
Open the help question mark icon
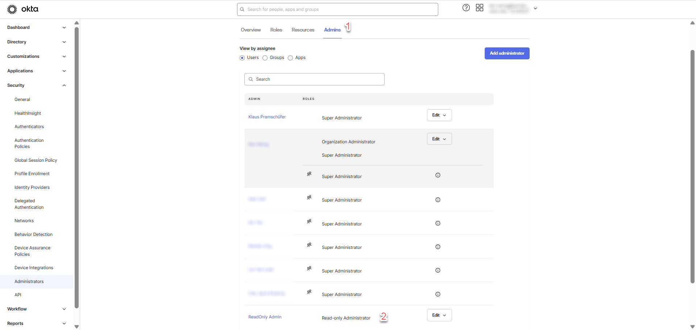point(466,8)
